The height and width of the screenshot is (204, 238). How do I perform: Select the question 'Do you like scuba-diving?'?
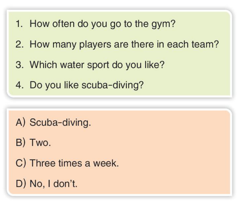[86, 85]
